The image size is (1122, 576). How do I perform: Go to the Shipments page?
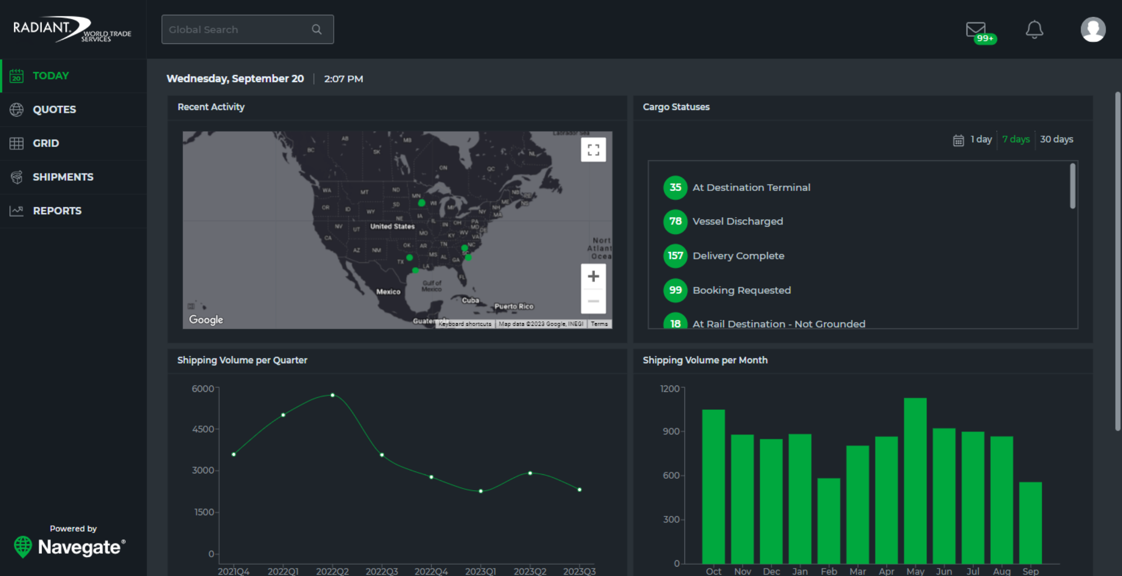(x=63, y=177)
